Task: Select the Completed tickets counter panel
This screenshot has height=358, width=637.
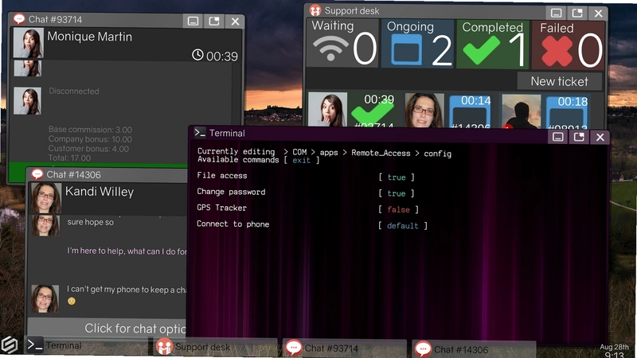Action: click(x=493, y=45)
